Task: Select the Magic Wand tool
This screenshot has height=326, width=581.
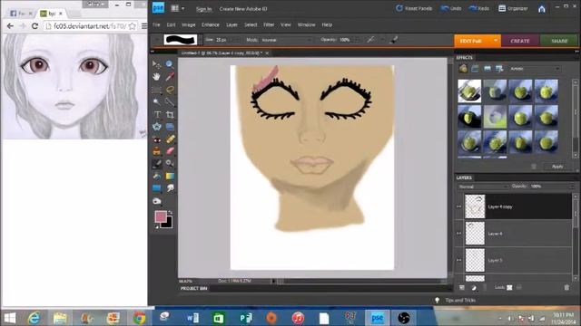Action: [156, 102]
